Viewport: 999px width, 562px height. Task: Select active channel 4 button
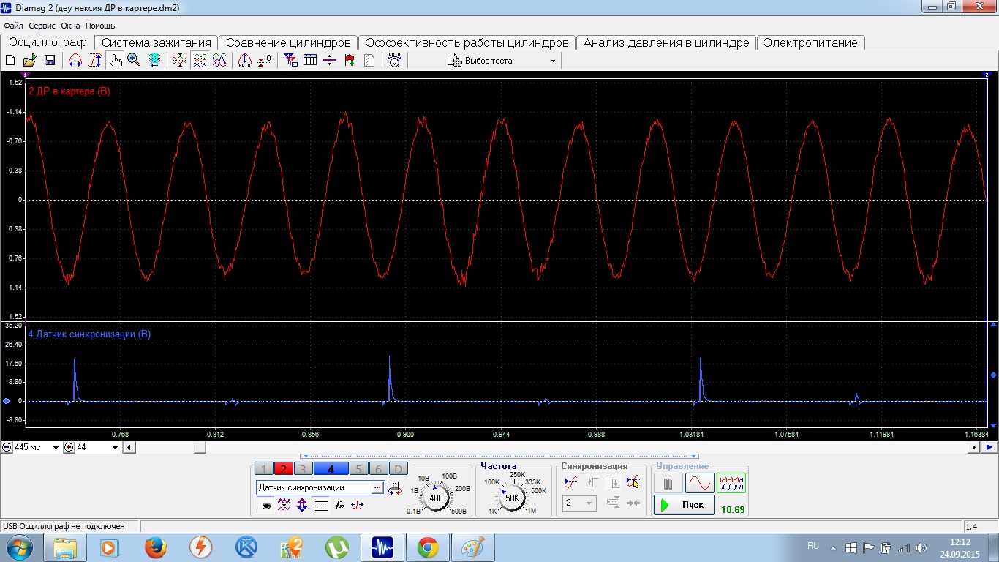[331, 469]
